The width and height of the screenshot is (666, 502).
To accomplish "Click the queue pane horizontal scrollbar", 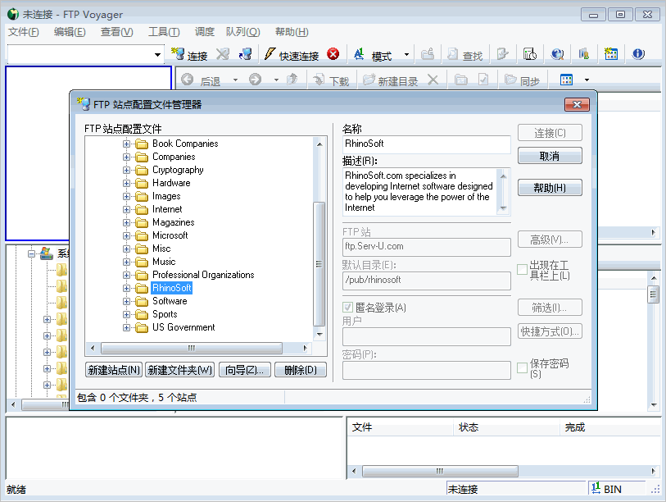I will click(440, 471).
